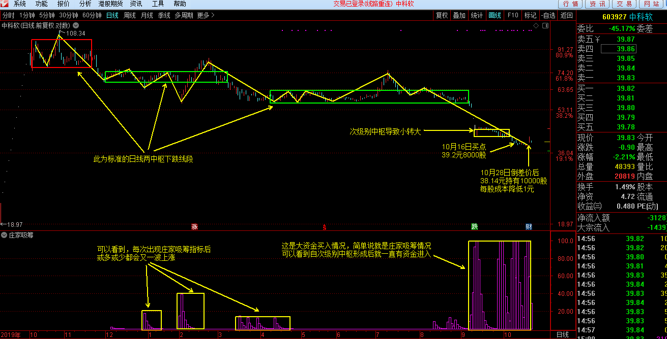The width and height of the screenshot is (667, 339).
Task: Click the 买一 price 39.82
Action: click(626, 89)
